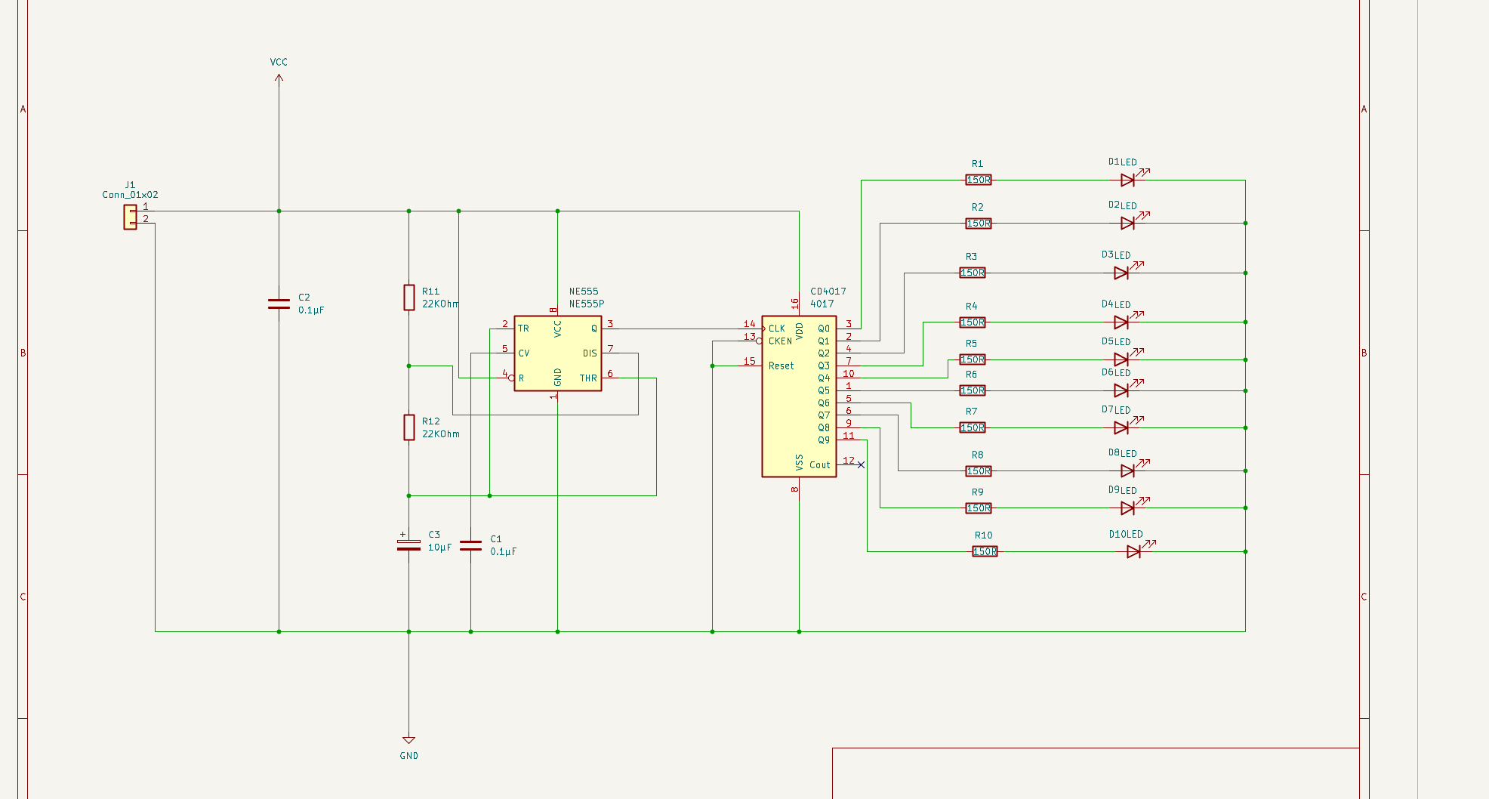Select the C2 0.1µF capacitor symbol
The width and height of the screenshot is (1489, 799).
[279, 304]
